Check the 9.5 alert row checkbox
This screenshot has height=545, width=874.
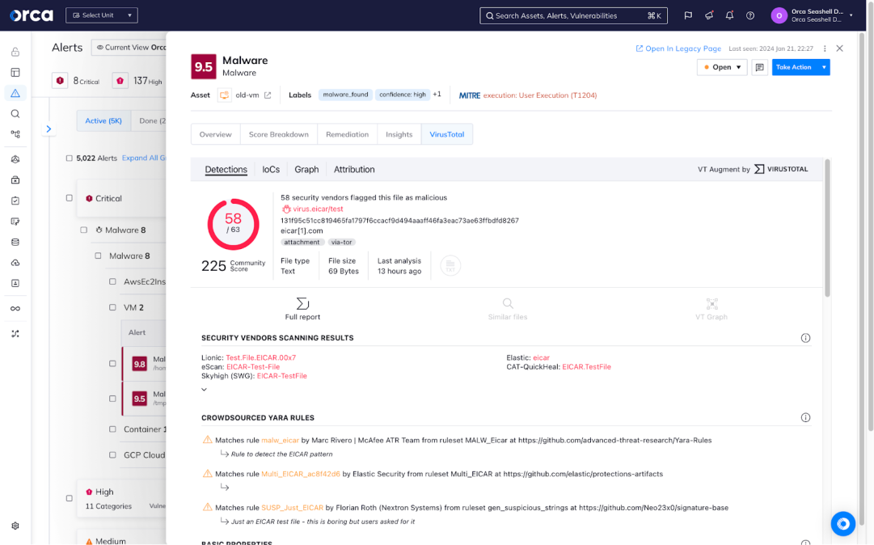[x=112, y=399]
